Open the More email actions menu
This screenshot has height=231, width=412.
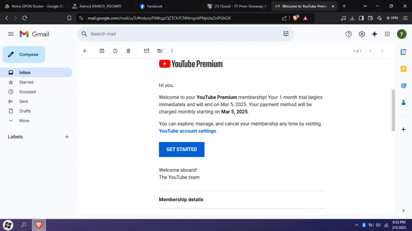[x=172, y=51]
